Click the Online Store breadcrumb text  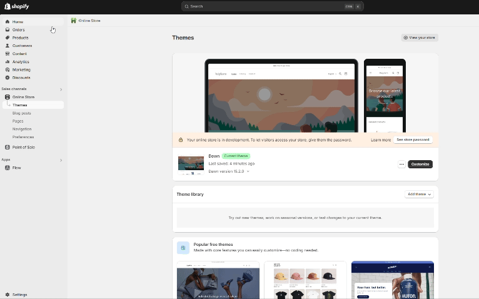pyautogui.click(x=89, y=21)
